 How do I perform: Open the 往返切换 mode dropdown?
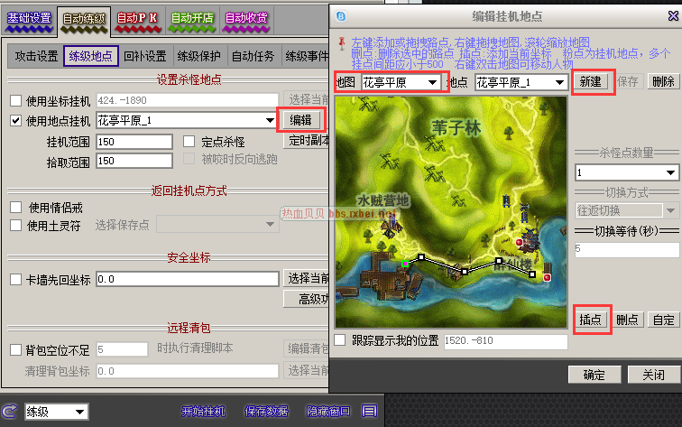coord(627,210)
